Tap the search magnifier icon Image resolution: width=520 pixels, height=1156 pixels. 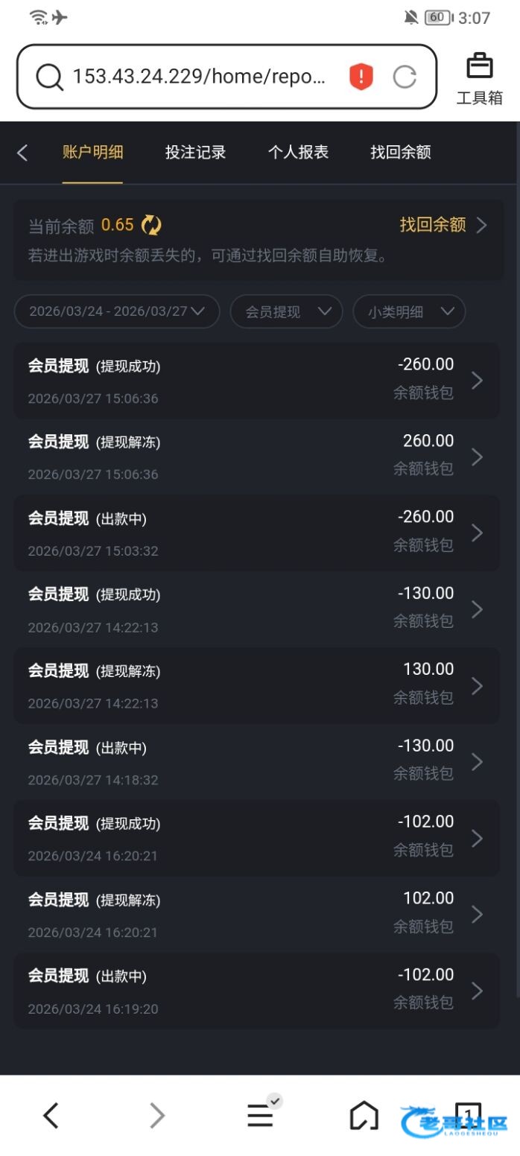[49, 77]
